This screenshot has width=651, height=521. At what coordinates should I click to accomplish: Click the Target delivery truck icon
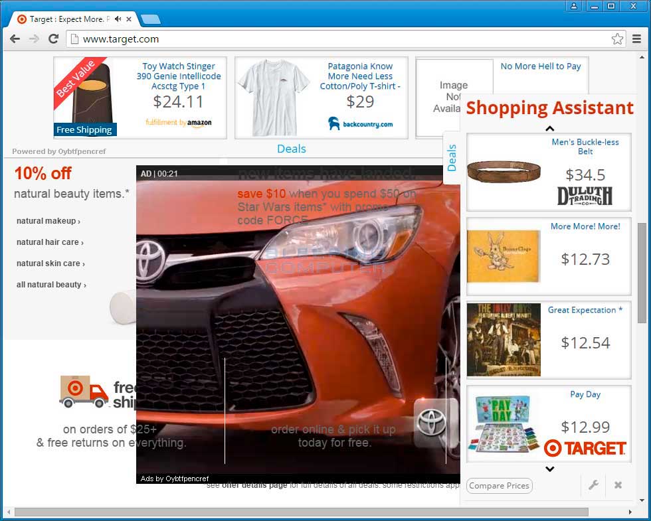[84, 391]
